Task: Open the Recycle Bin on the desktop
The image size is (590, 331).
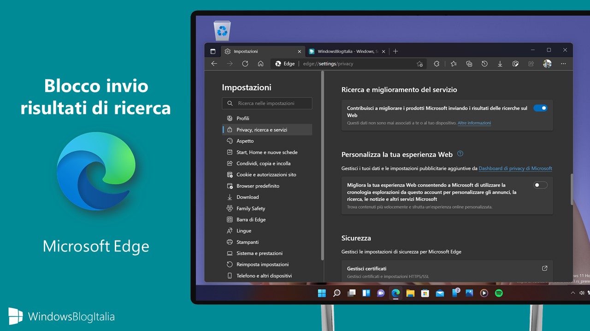Action: point(222,30)
